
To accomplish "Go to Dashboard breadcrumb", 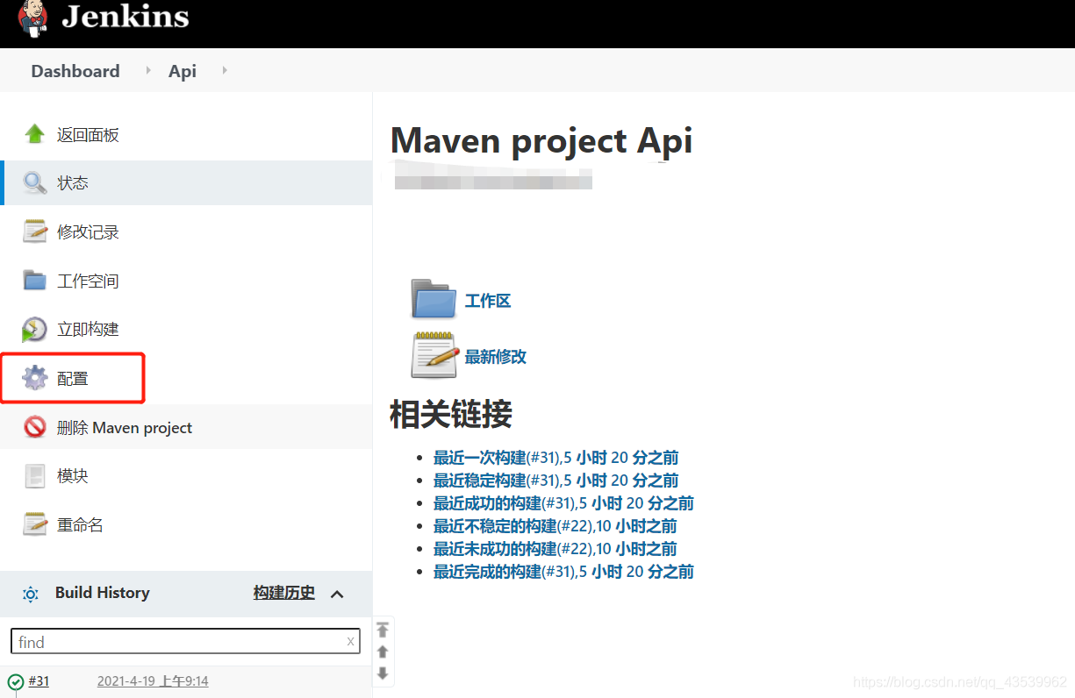I will click(x=75, y=71).
